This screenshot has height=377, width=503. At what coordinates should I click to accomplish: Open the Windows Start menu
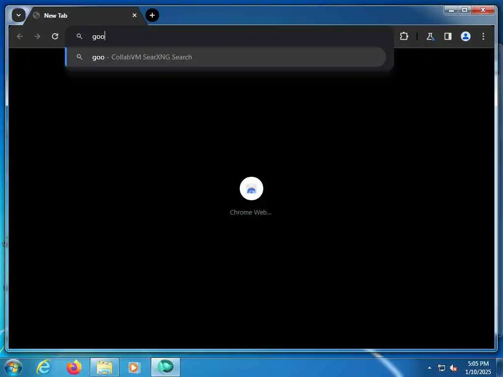point(13,367)
